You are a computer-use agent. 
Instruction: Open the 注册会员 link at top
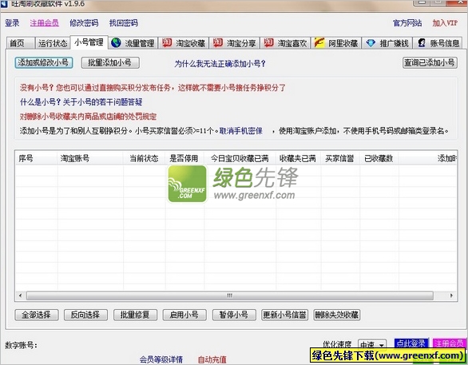coord(45,23)
